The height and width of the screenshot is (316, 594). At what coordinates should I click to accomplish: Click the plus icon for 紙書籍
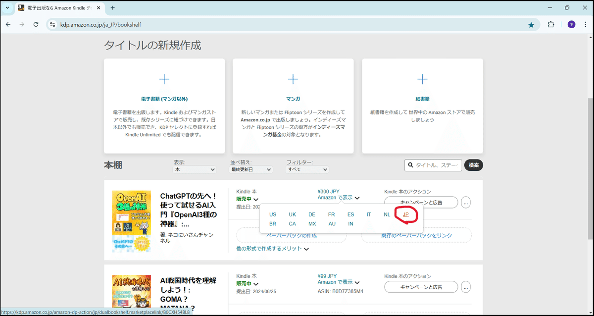click(422, 79)
